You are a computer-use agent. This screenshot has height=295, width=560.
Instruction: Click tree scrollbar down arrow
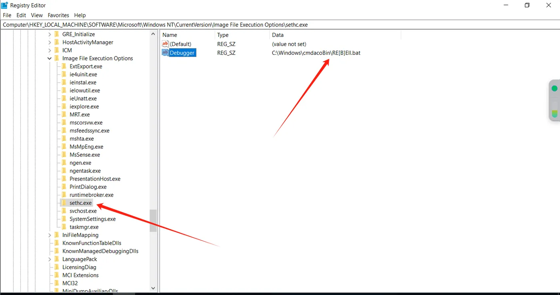click(153, 288)
